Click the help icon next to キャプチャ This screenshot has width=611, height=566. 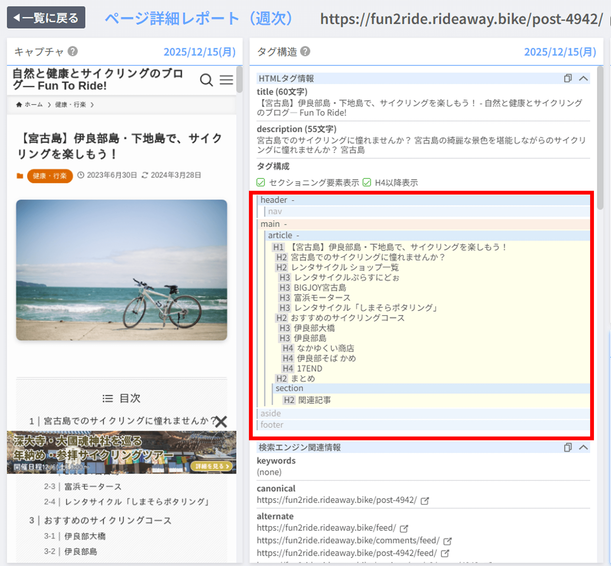(x=73, y=51)
